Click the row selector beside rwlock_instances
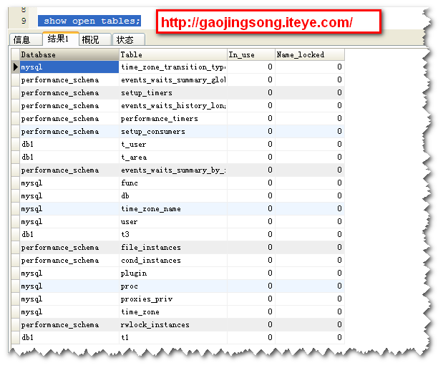This screenshot has height=368, width=443. [16, 324]
